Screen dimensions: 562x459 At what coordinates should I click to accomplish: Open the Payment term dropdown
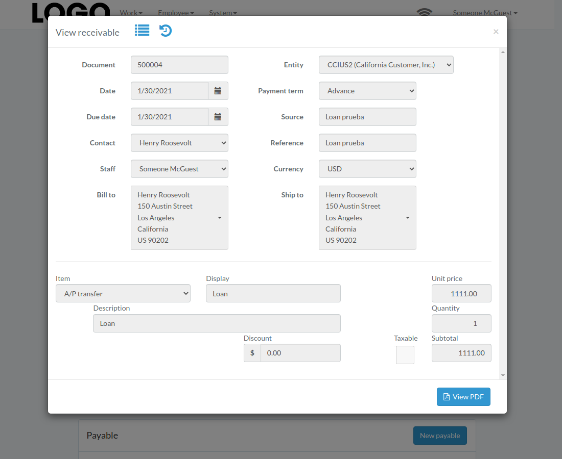click(x=367, y=91)
